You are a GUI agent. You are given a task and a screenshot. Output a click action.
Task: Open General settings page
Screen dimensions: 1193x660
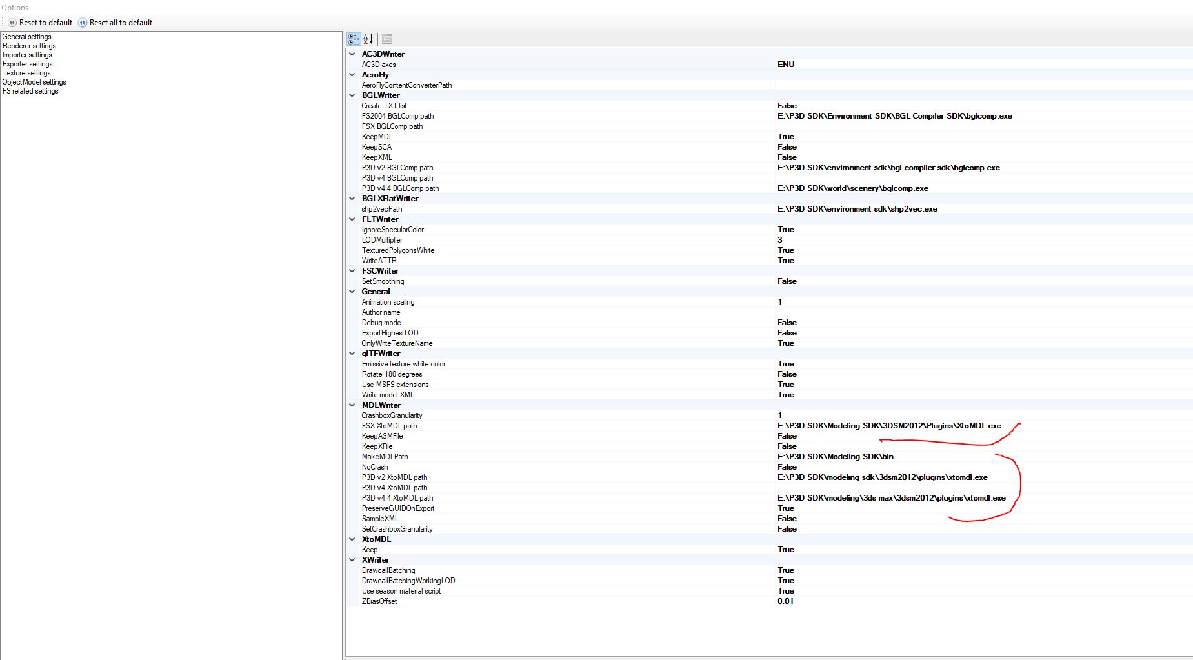coord(27,37)
